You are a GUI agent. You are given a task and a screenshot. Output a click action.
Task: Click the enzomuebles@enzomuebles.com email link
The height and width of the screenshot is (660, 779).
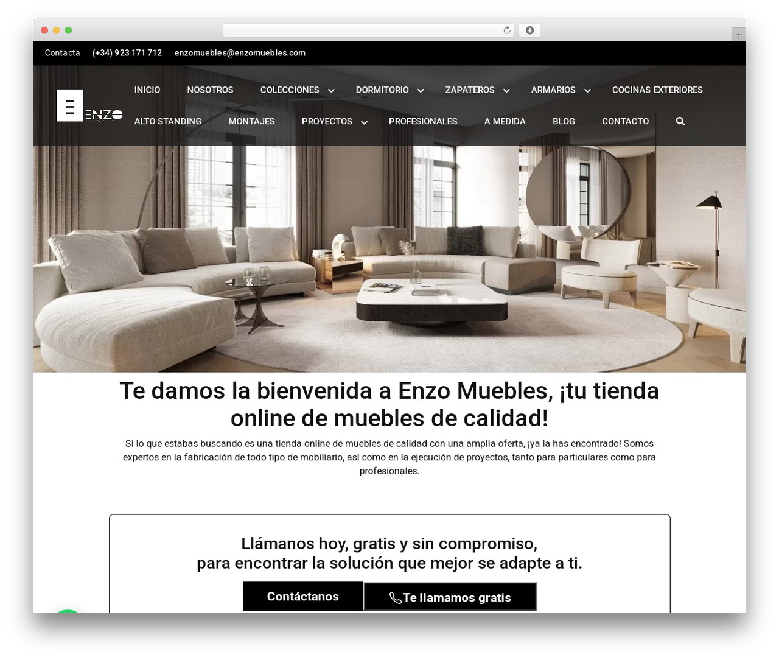click(240, 53)
